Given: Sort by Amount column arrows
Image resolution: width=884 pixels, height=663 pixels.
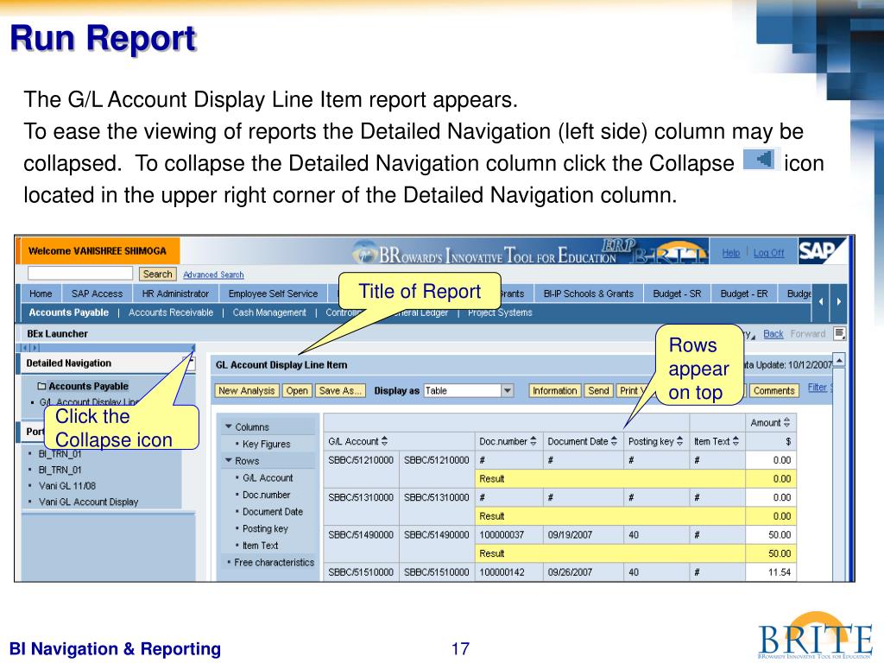Looking at the screenshot, I should pos(786,422).
